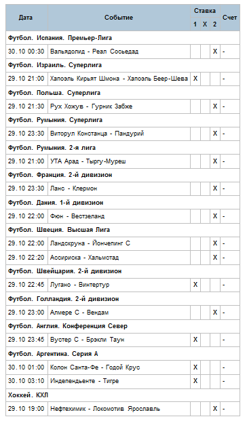Viewport: 247px width, 421px height.
Task: Open Футбол. Швеция. Высшая Лига section header
Action: 59,230
